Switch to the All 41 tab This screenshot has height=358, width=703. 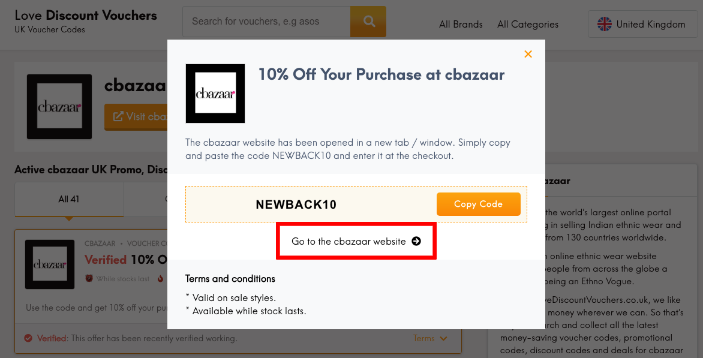[68, 199]
